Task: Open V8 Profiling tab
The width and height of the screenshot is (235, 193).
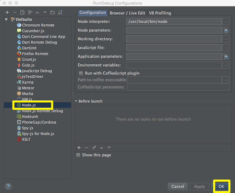Action: pos(160,13)
